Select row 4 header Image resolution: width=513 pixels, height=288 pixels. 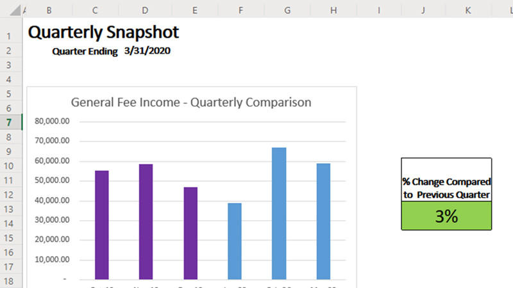point(9,79)
